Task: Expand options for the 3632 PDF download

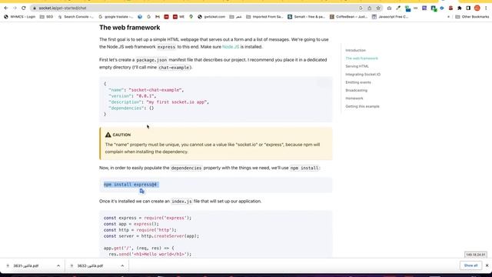Action: click(x=122, y=265)
